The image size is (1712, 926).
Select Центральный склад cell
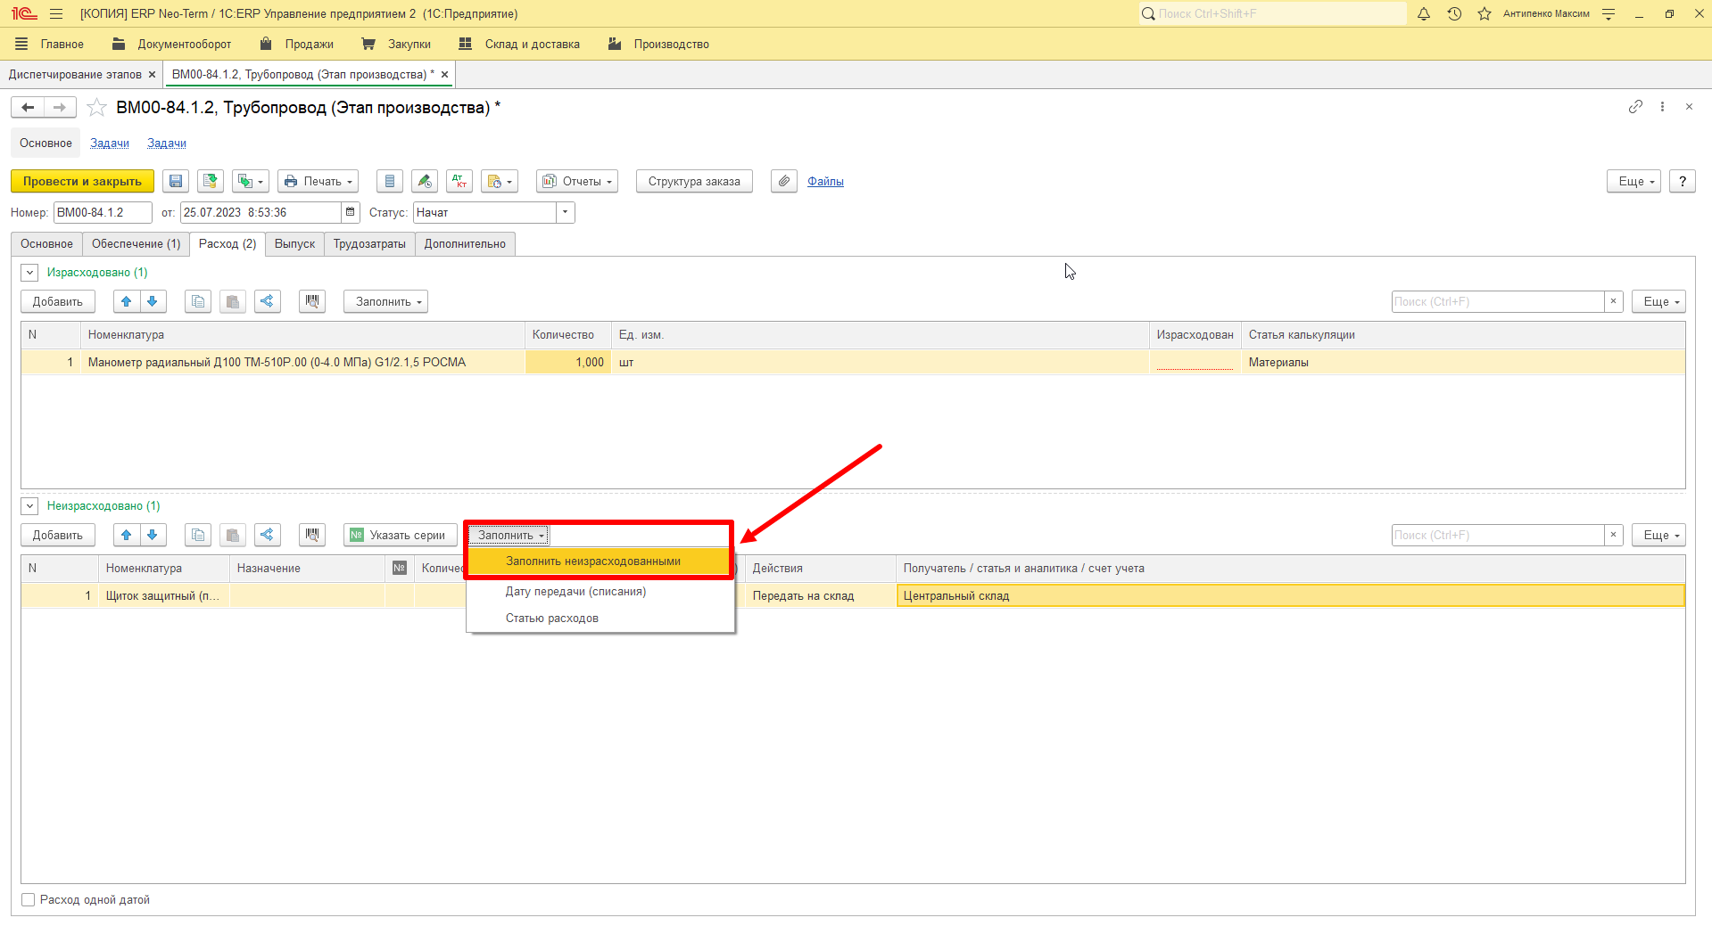point(1290,596)
